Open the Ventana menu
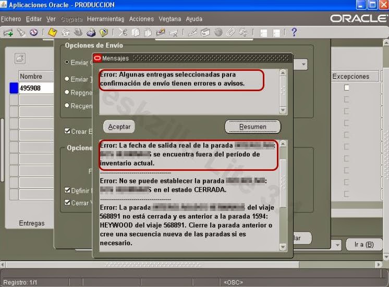The width and height of the screenshot is (389, 287). pyautogui.click(x=170, y=19)
